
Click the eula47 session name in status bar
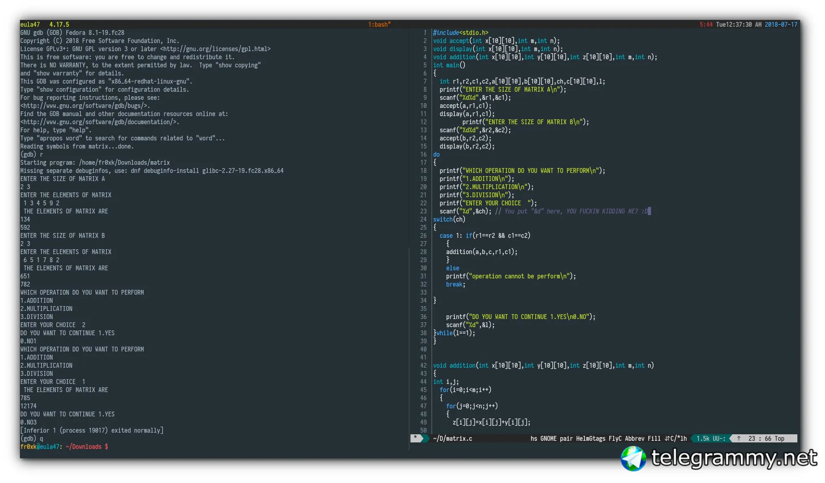point(30,24)
